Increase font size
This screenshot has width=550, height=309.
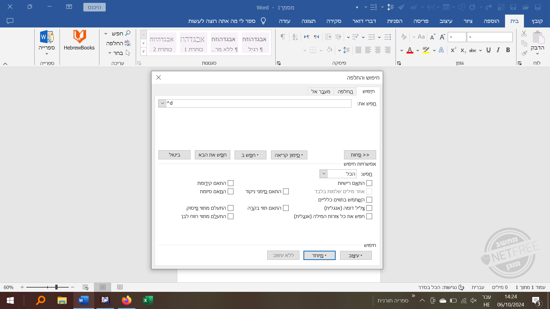pos(442,37)
